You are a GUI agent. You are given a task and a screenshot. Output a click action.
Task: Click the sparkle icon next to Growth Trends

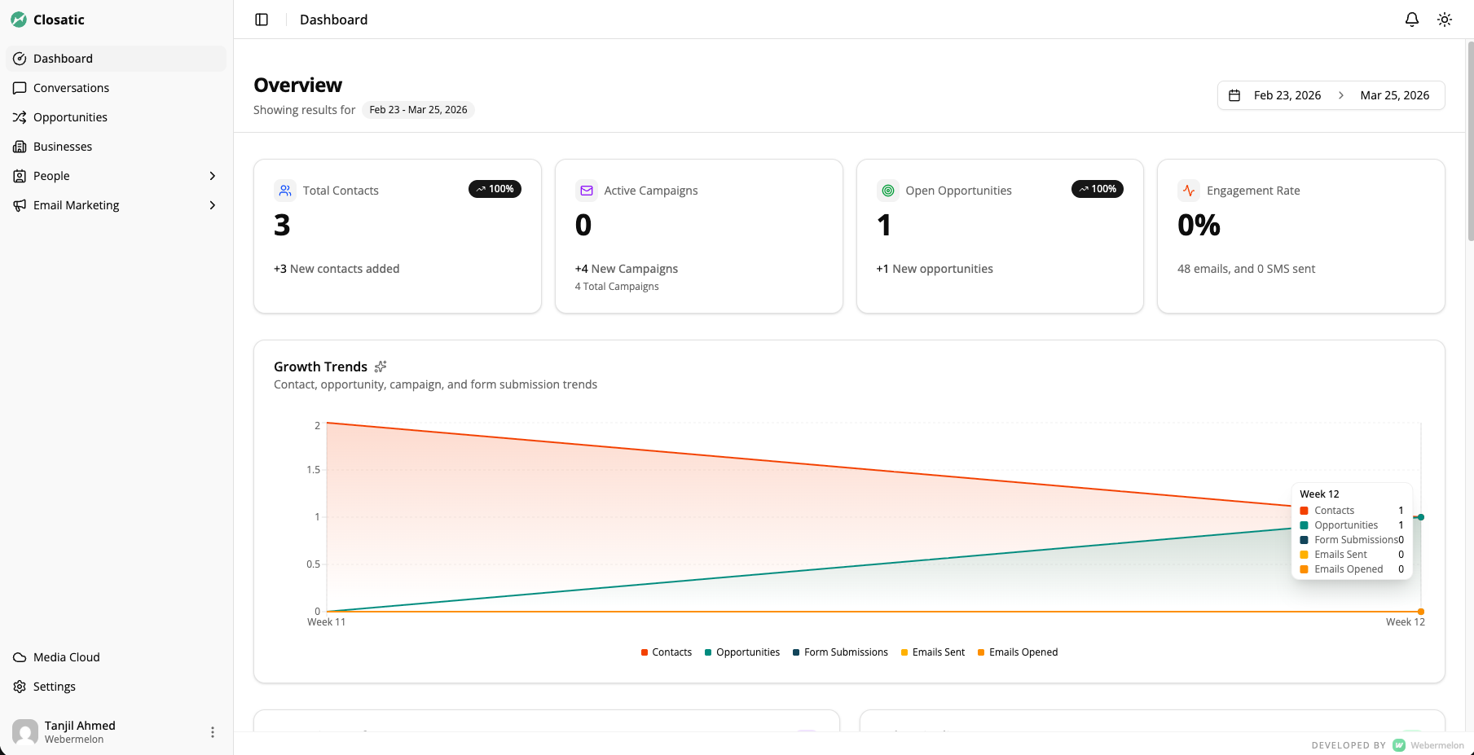click(380, 367)
